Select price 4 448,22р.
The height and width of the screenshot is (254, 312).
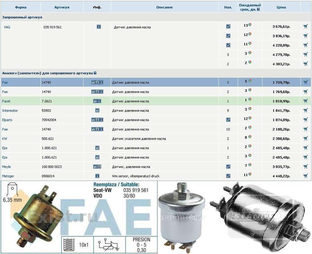281,176
